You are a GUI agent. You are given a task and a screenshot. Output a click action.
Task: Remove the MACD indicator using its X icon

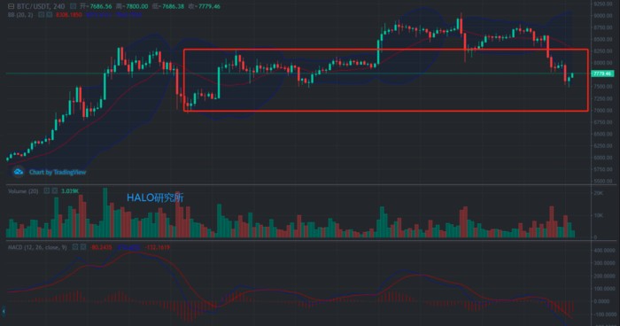coord(83,247)
